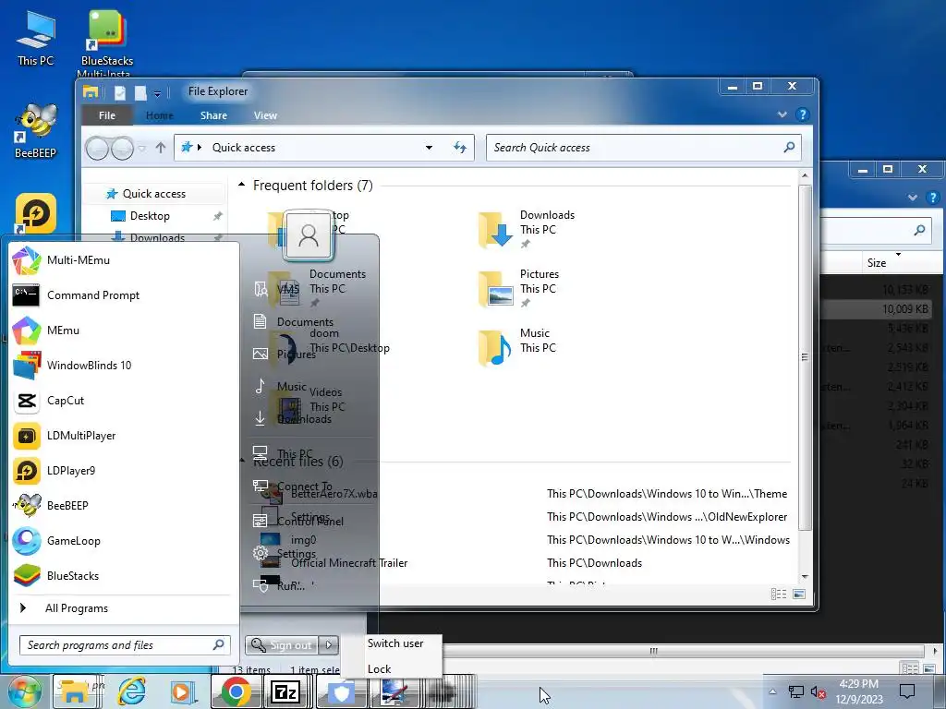Switch to the View ribbon tab
The width and height of the screenshot is (946, 709).
tap(265, 115)
